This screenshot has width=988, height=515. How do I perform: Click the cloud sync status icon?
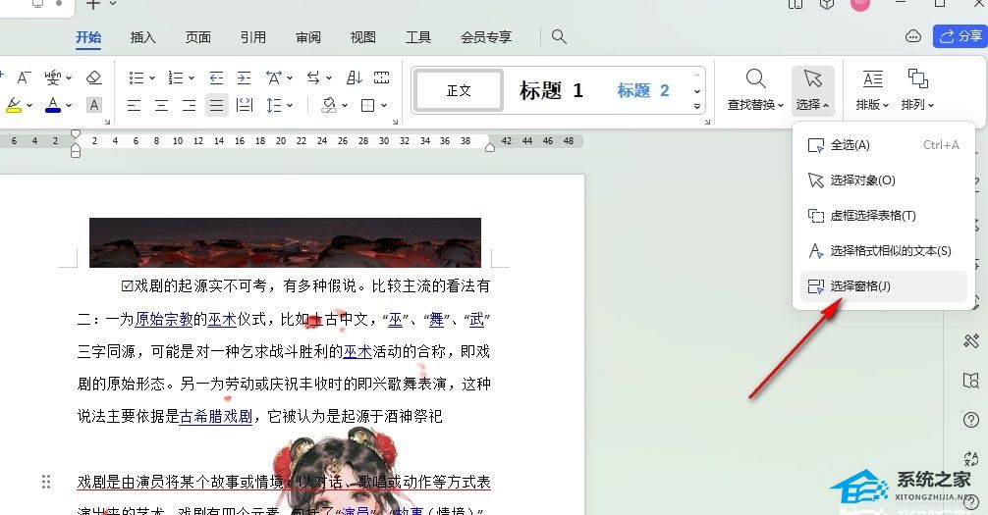913,36
